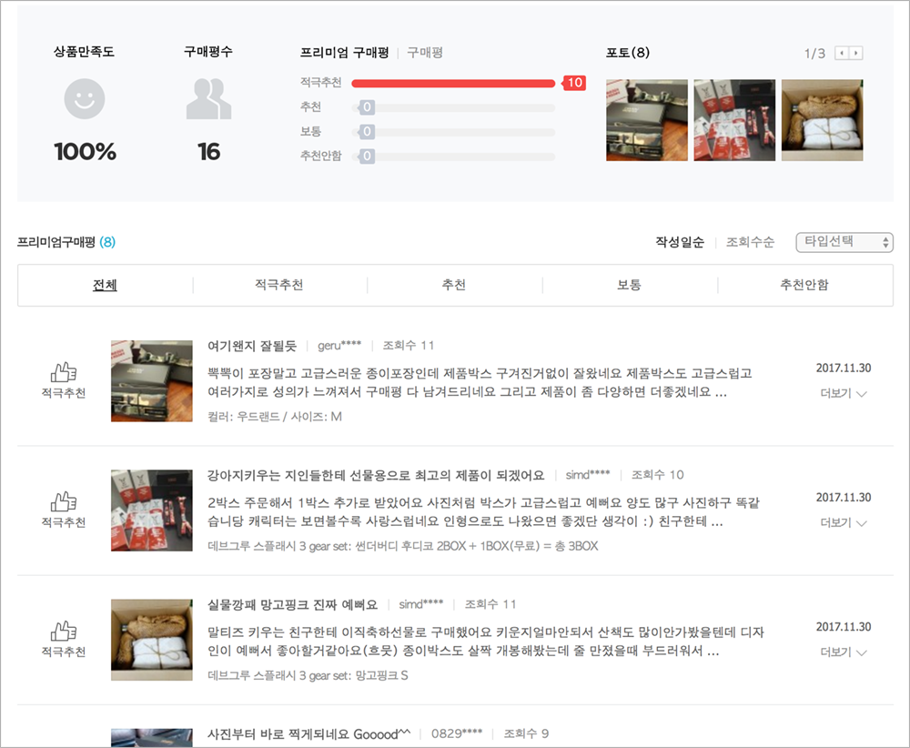
Task: Click the smiley satisfaction icon
Action: [x=84, y=98]
